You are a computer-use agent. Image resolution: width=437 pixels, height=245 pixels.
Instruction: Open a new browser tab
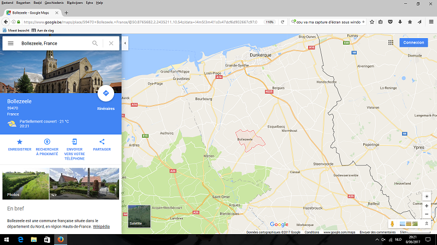point(66,13)
